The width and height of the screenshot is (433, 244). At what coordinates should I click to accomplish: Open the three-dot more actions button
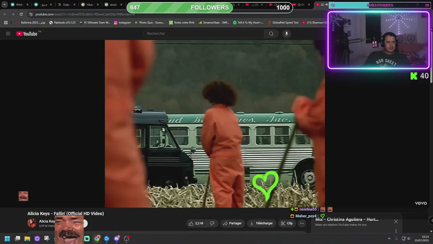302,223
